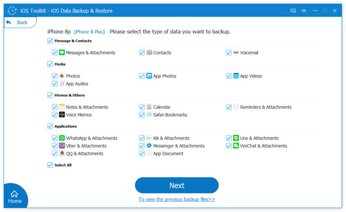
Task: Open the previous backup files link
Action: [x=177, y=199]
